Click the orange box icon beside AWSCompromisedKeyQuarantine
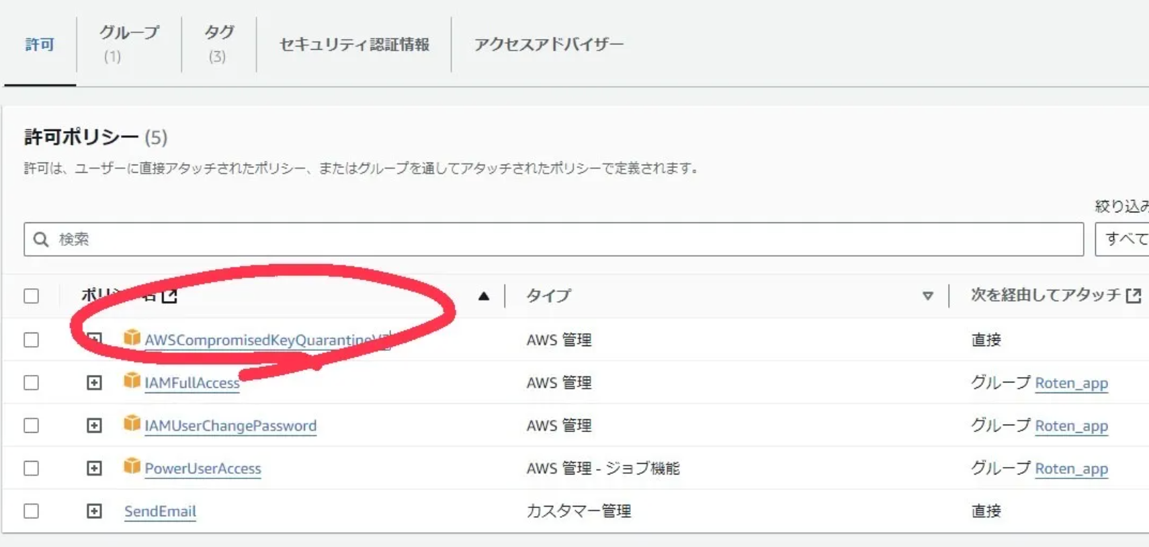1149x547 pixels. [132, 337]
